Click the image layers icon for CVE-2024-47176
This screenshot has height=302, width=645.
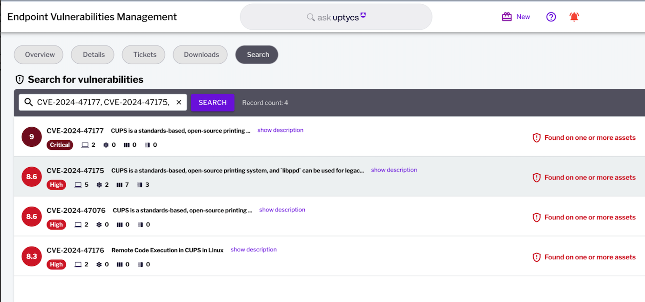pyautogui.click(x=140, y=265)
